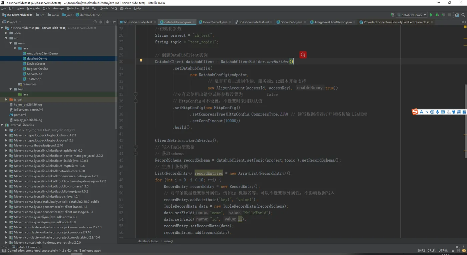
Task: Switch to IoT-server-side-test pom tab
Action: (x=138, y=22)
